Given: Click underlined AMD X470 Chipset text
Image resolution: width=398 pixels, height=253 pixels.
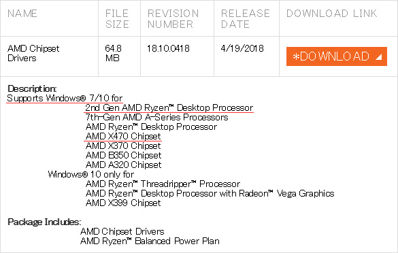Looking at the screenshot, I should coord(123,136).
